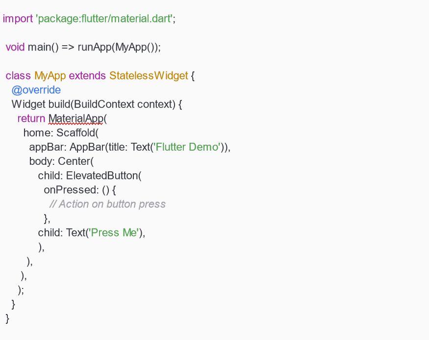Click the 'Flutter Demo' string literal
Viewport: 429px width, 340px height.
tap(187, 147)
